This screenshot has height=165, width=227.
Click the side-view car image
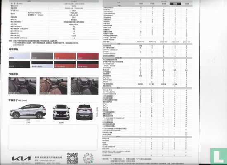(x=28, y=111)
